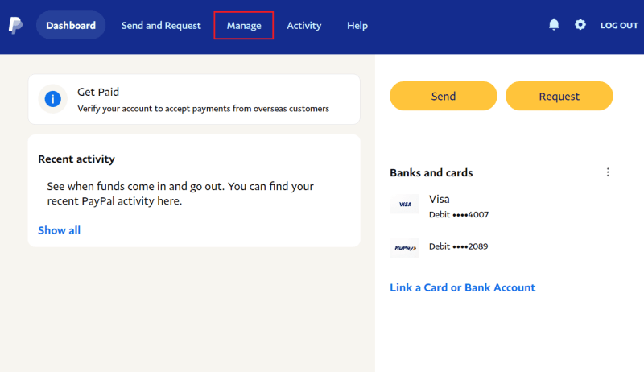Click Link a Card or Bank Account
Image resolution: width=644 pixels, height=372 pixels.
[462, 287]
